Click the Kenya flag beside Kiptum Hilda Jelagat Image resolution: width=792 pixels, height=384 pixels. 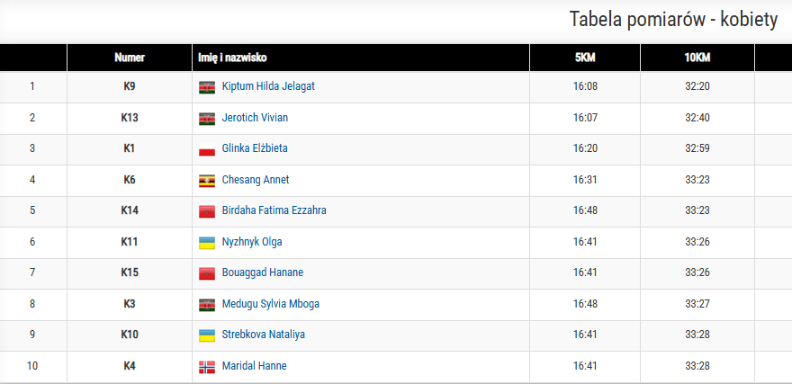coord(207,87)
